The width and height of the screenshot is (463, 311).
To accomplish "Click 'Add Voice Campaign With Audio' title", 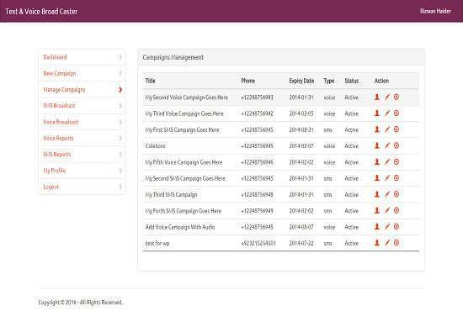I will [x=180, y=227].
